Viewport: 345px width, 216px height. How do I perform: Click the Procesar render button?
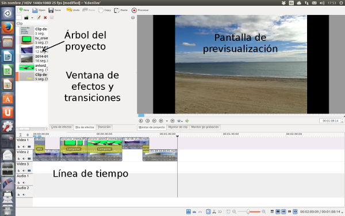pyautogui.click(x=140, y=10)
